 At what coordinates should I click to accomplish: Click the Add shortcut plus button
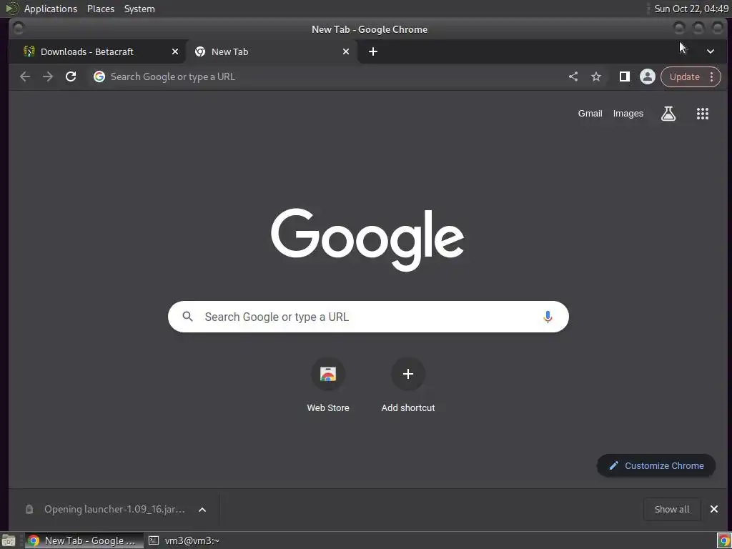pos(408,374)
